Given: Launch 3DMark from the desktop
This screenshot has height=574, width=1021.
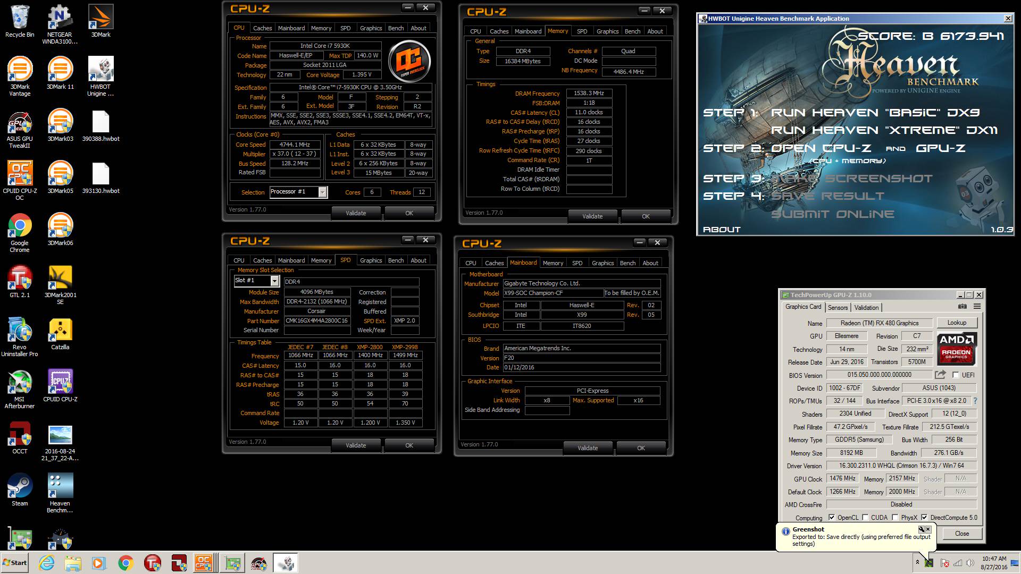Looking at the screenshot, I should (101, 21).
